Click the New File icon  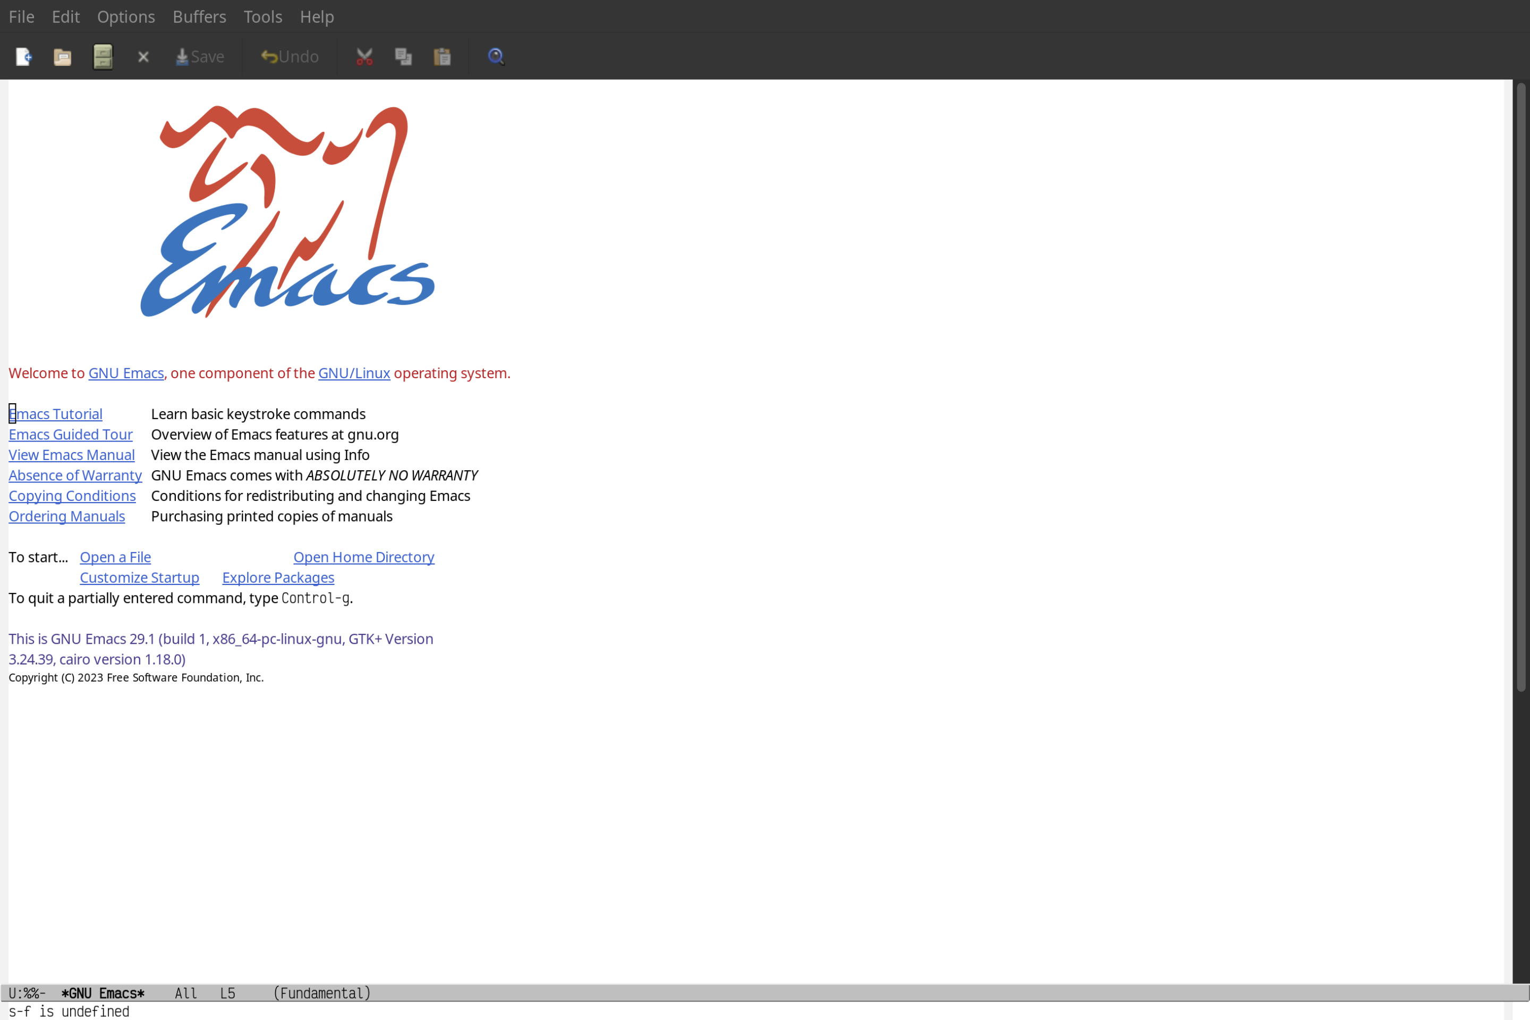click(x=23, y=56)
